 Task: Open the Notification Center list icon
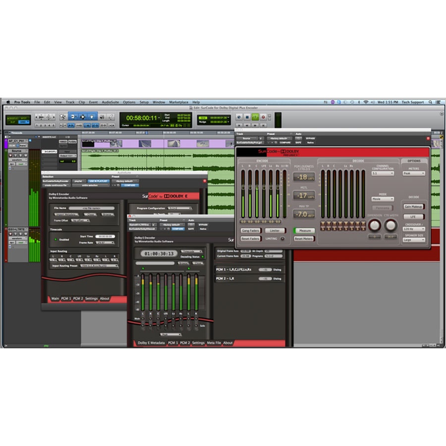tap(439, 102)
